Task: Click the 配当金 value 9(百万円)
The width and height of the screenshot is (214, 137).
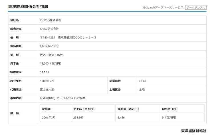Action: 169,117
